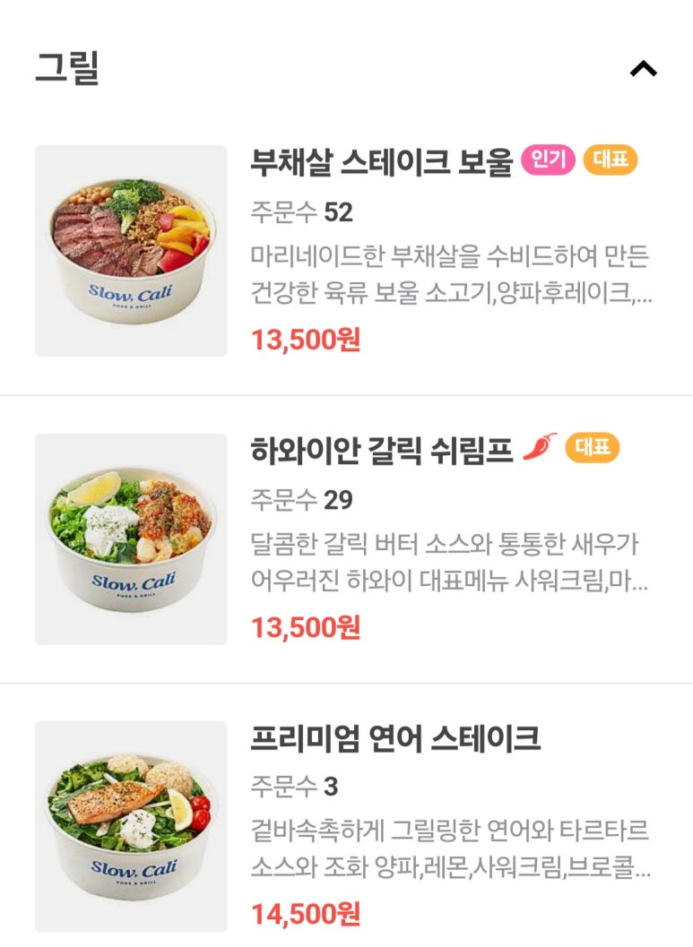
Task: Select the 프리미엄 연어 스테이크 menu title
Action: click(x=395, y=738)
